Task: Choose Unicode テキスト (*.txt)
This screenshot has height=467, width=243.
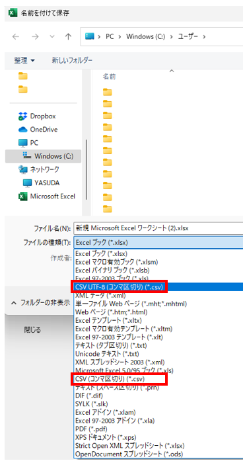Action: pyautogui.click(x=107, y=354)
